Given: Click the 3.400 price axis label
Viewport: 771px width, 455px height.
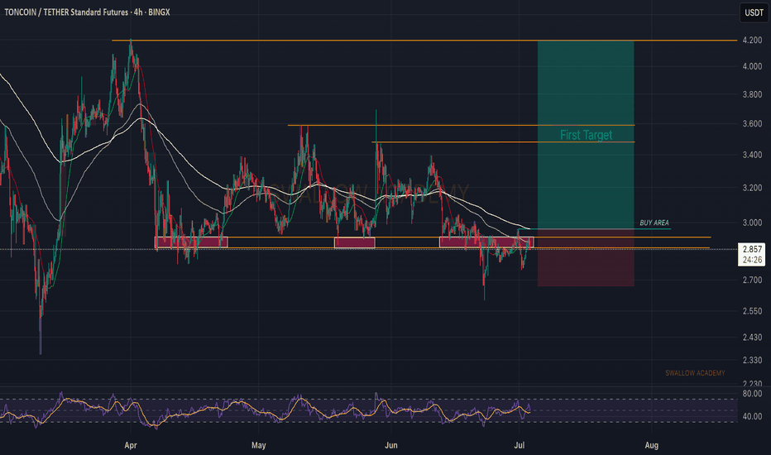Looking at the screenshot, I should tap(752, 155).
